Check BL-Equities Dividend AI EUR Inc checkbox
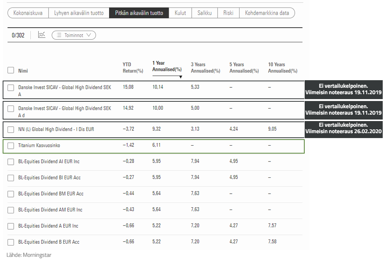The height and width of the screenshot is (261, 385). click(x=11, y=162)
